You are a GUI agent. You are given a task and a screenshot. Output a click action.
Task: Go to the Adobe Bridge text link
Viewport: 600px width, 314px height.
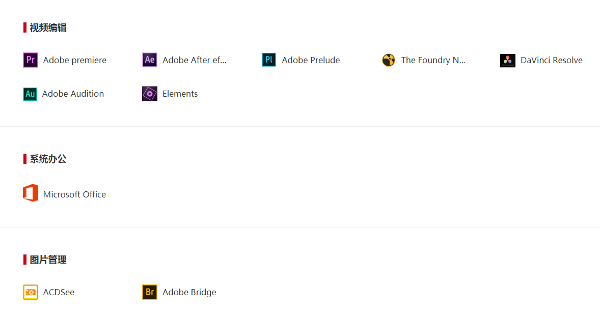[189, 292]
